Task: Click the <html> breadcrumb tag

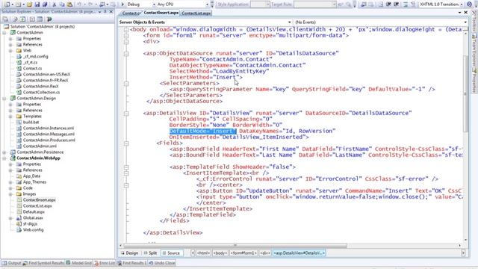Action: pos(203,253)
